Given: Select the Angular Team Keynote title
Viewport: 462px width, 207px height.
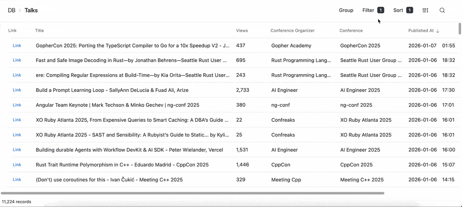Looking at the screenshot, I should point(117,105).
